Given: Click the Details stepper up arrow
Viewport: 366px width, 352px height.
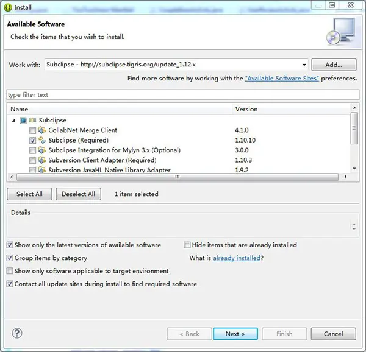Looking at the screenshot, I should pos(354,225).
